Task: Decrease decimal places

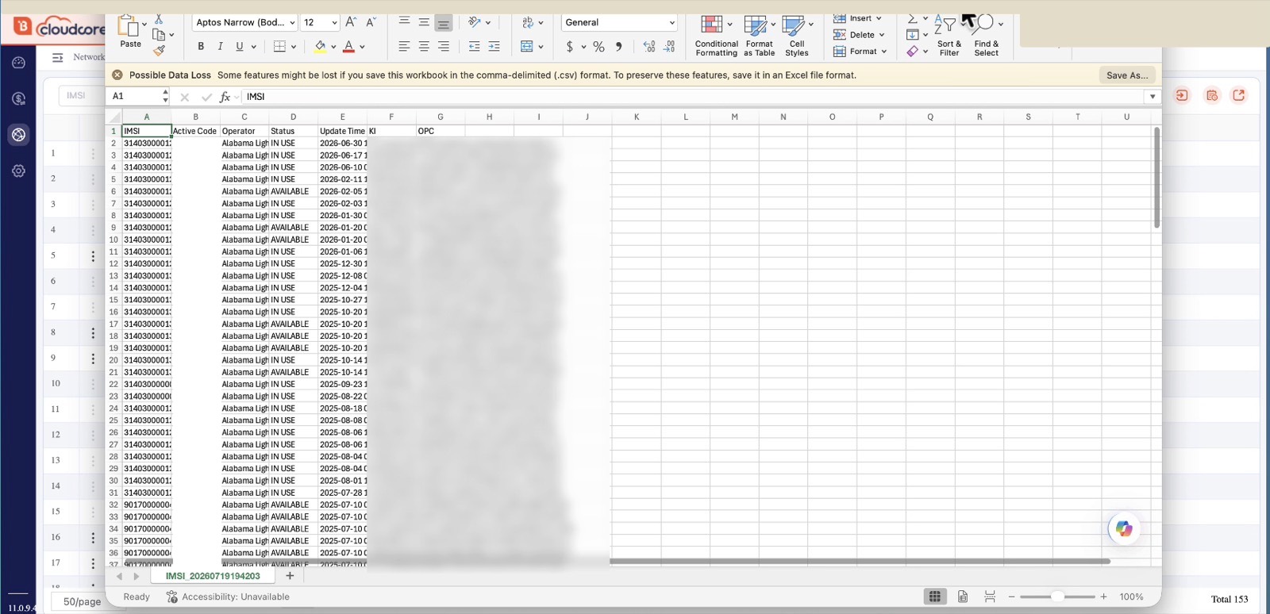Action: (x=669, y=47)
